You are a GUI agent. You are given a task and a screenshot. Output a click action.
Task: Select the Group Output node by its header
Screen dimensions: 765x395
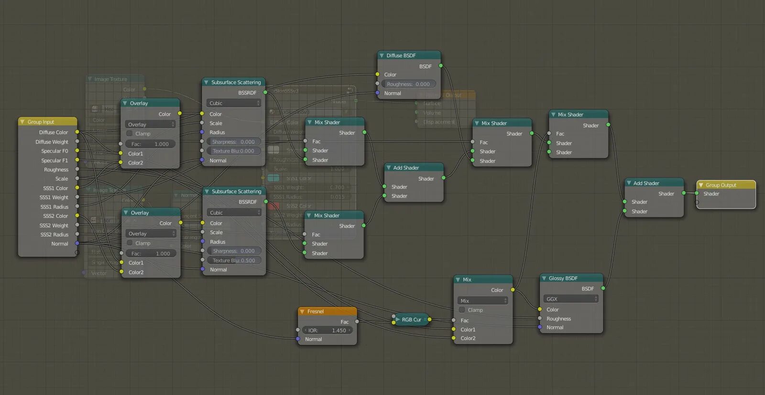[726, 185]
